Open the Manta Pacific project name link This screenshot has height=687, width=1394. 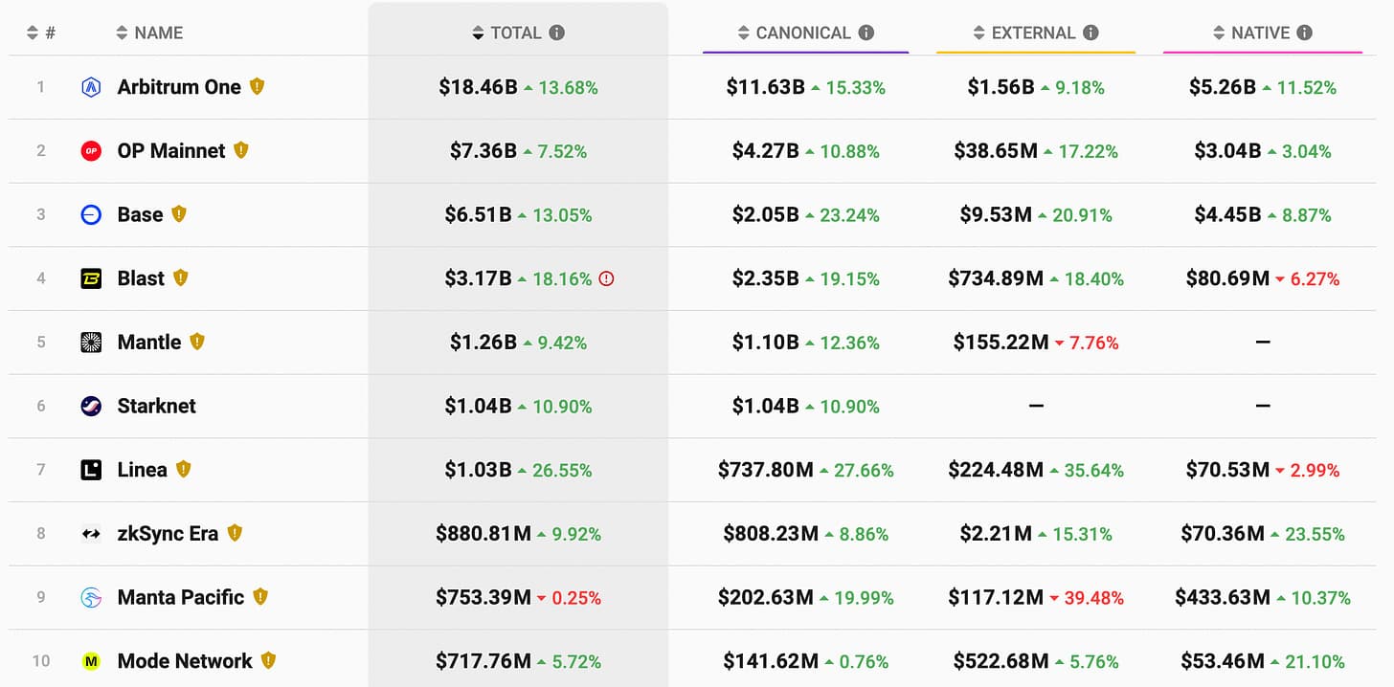[181, 597]
